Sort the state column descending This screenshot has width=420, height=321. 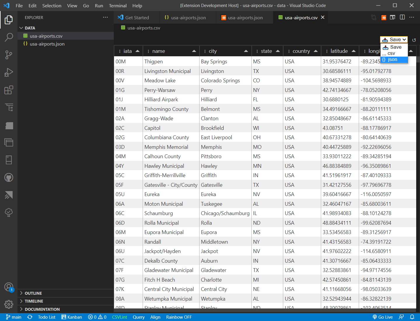click(277, 50)
